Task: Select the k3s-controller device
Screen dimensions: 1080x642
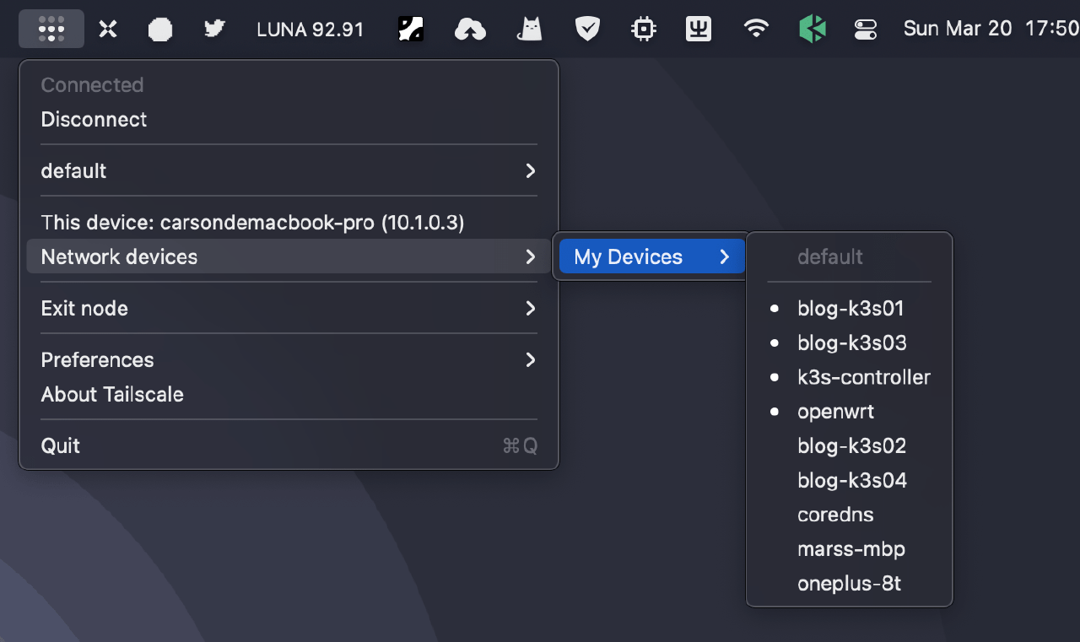Action: 863,377
